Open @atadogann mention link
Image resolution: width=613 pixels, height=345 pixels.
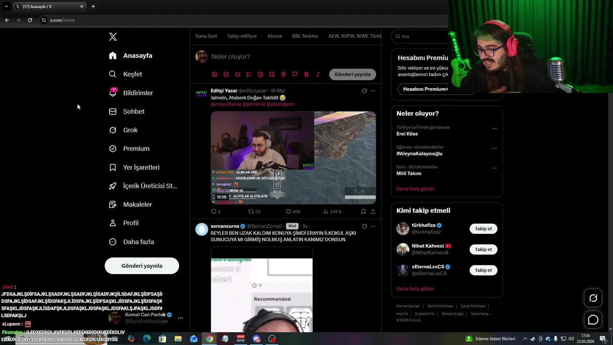281,104
